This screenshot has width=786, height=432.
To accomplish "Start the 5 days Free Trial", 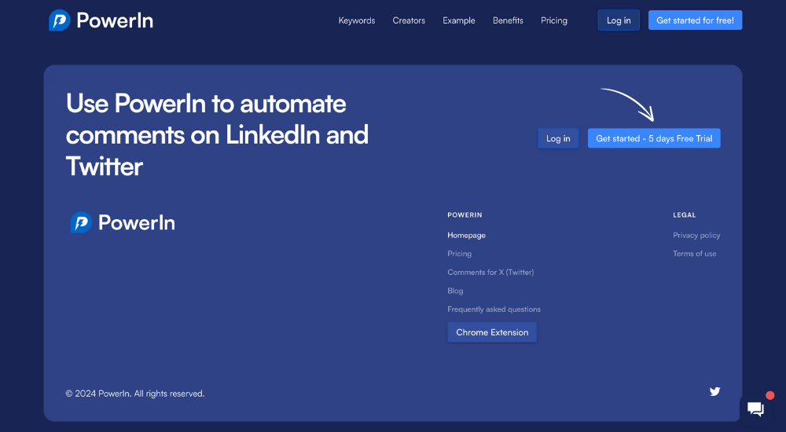I will [654, 138].
